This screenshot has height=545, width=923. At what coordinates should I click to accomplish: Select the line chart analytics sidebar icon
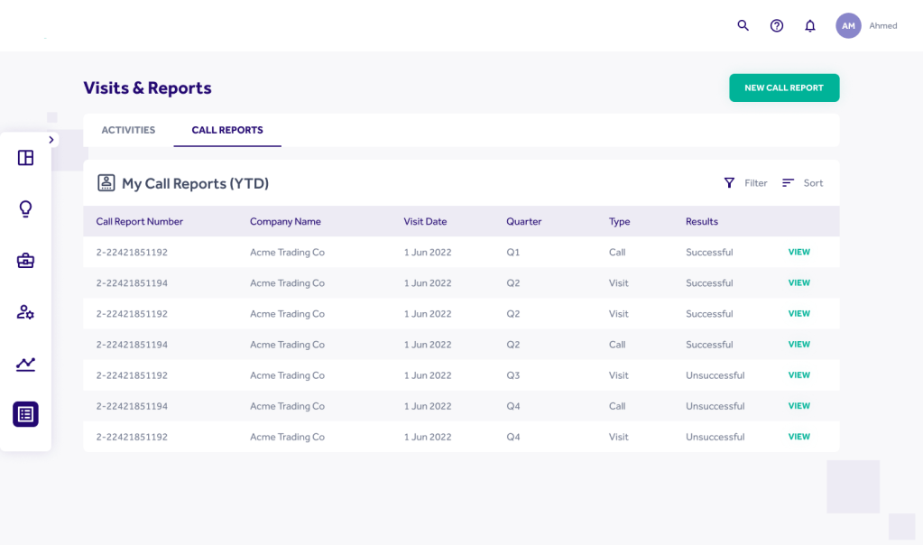point(25,364)
